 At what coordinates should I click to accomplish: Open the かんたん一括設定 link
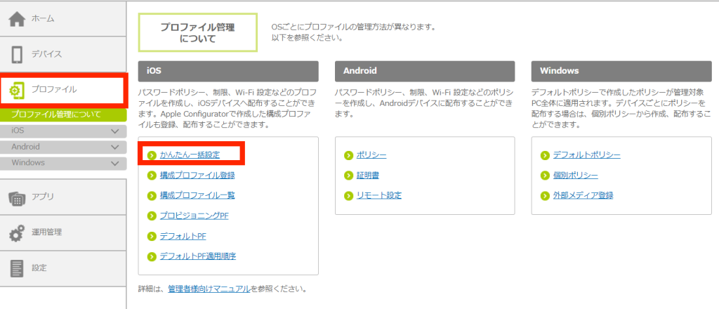click(190, 155)
